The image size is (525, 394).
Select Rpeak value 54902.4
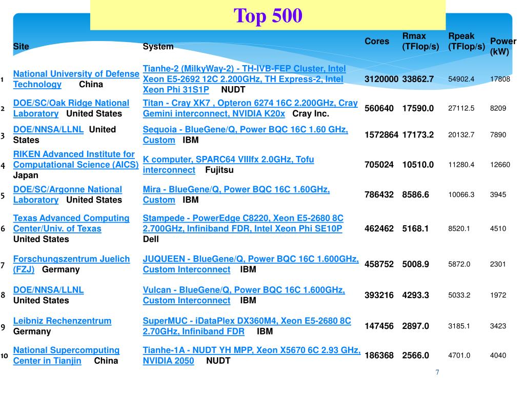pos(461,79)
